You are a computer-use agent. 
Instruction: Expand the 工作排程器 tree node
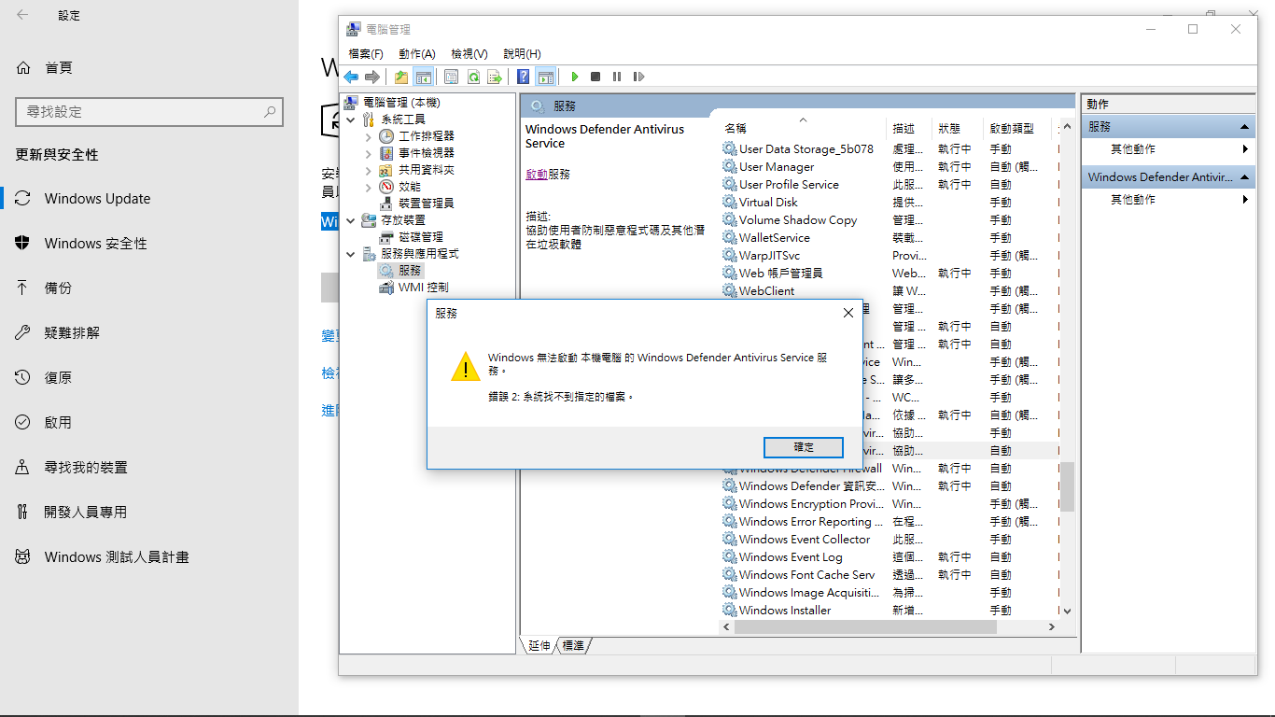coord(369,136)
